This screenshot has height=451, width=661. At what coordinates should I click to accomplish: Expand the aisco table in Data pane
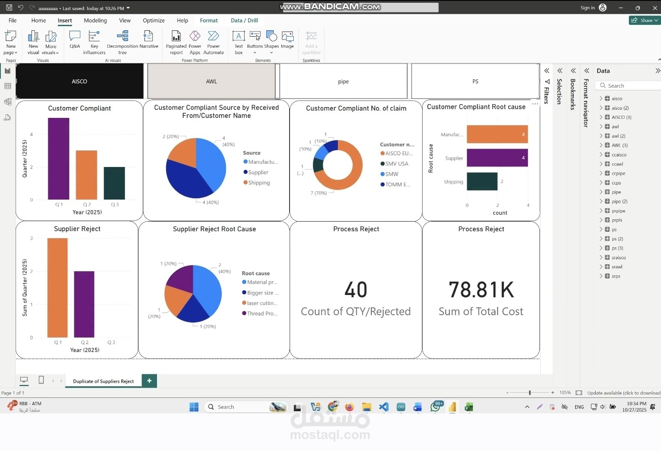coord(601,99)
